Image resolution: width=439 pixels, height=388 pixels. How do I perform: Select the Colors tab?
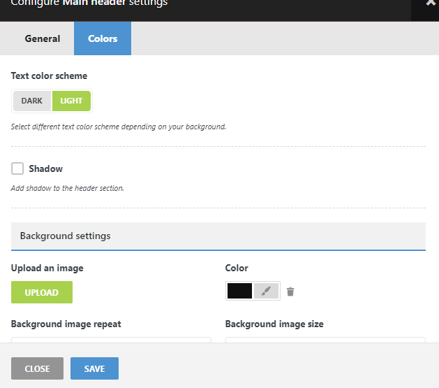[103, 38]
